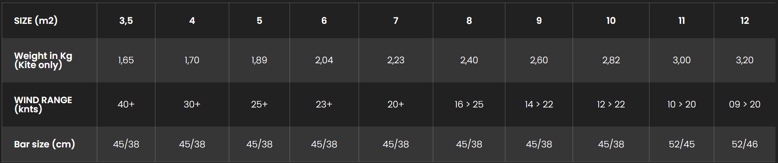The height and width of the screenshot is (163, 778).
Task: Click the 3,5 size column header
Action: (126, 20)
